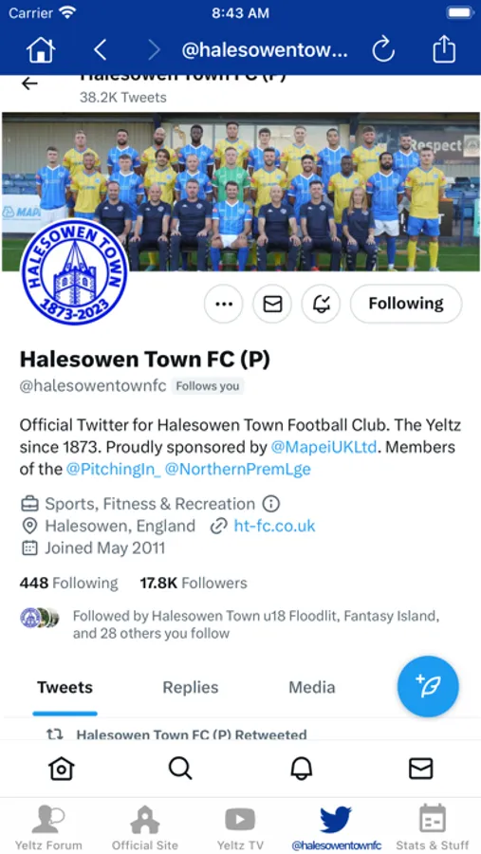
Task: Open the Twitter messages envelope in bottom bar
Action: coord(420,769)
